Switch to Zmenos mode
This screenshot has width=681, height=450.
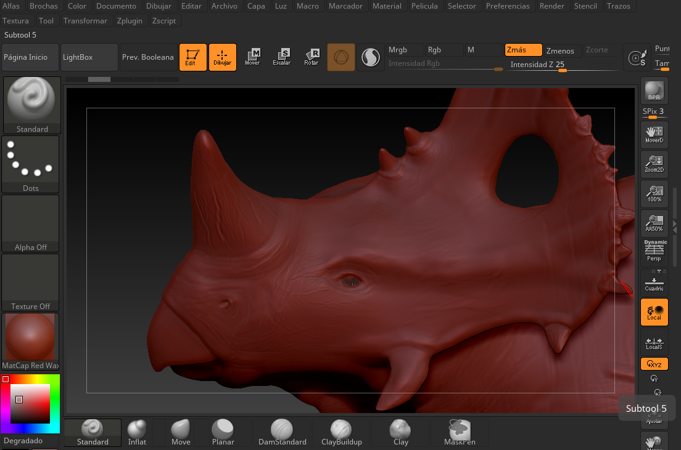pyautogui.click(x=562, y=50)
